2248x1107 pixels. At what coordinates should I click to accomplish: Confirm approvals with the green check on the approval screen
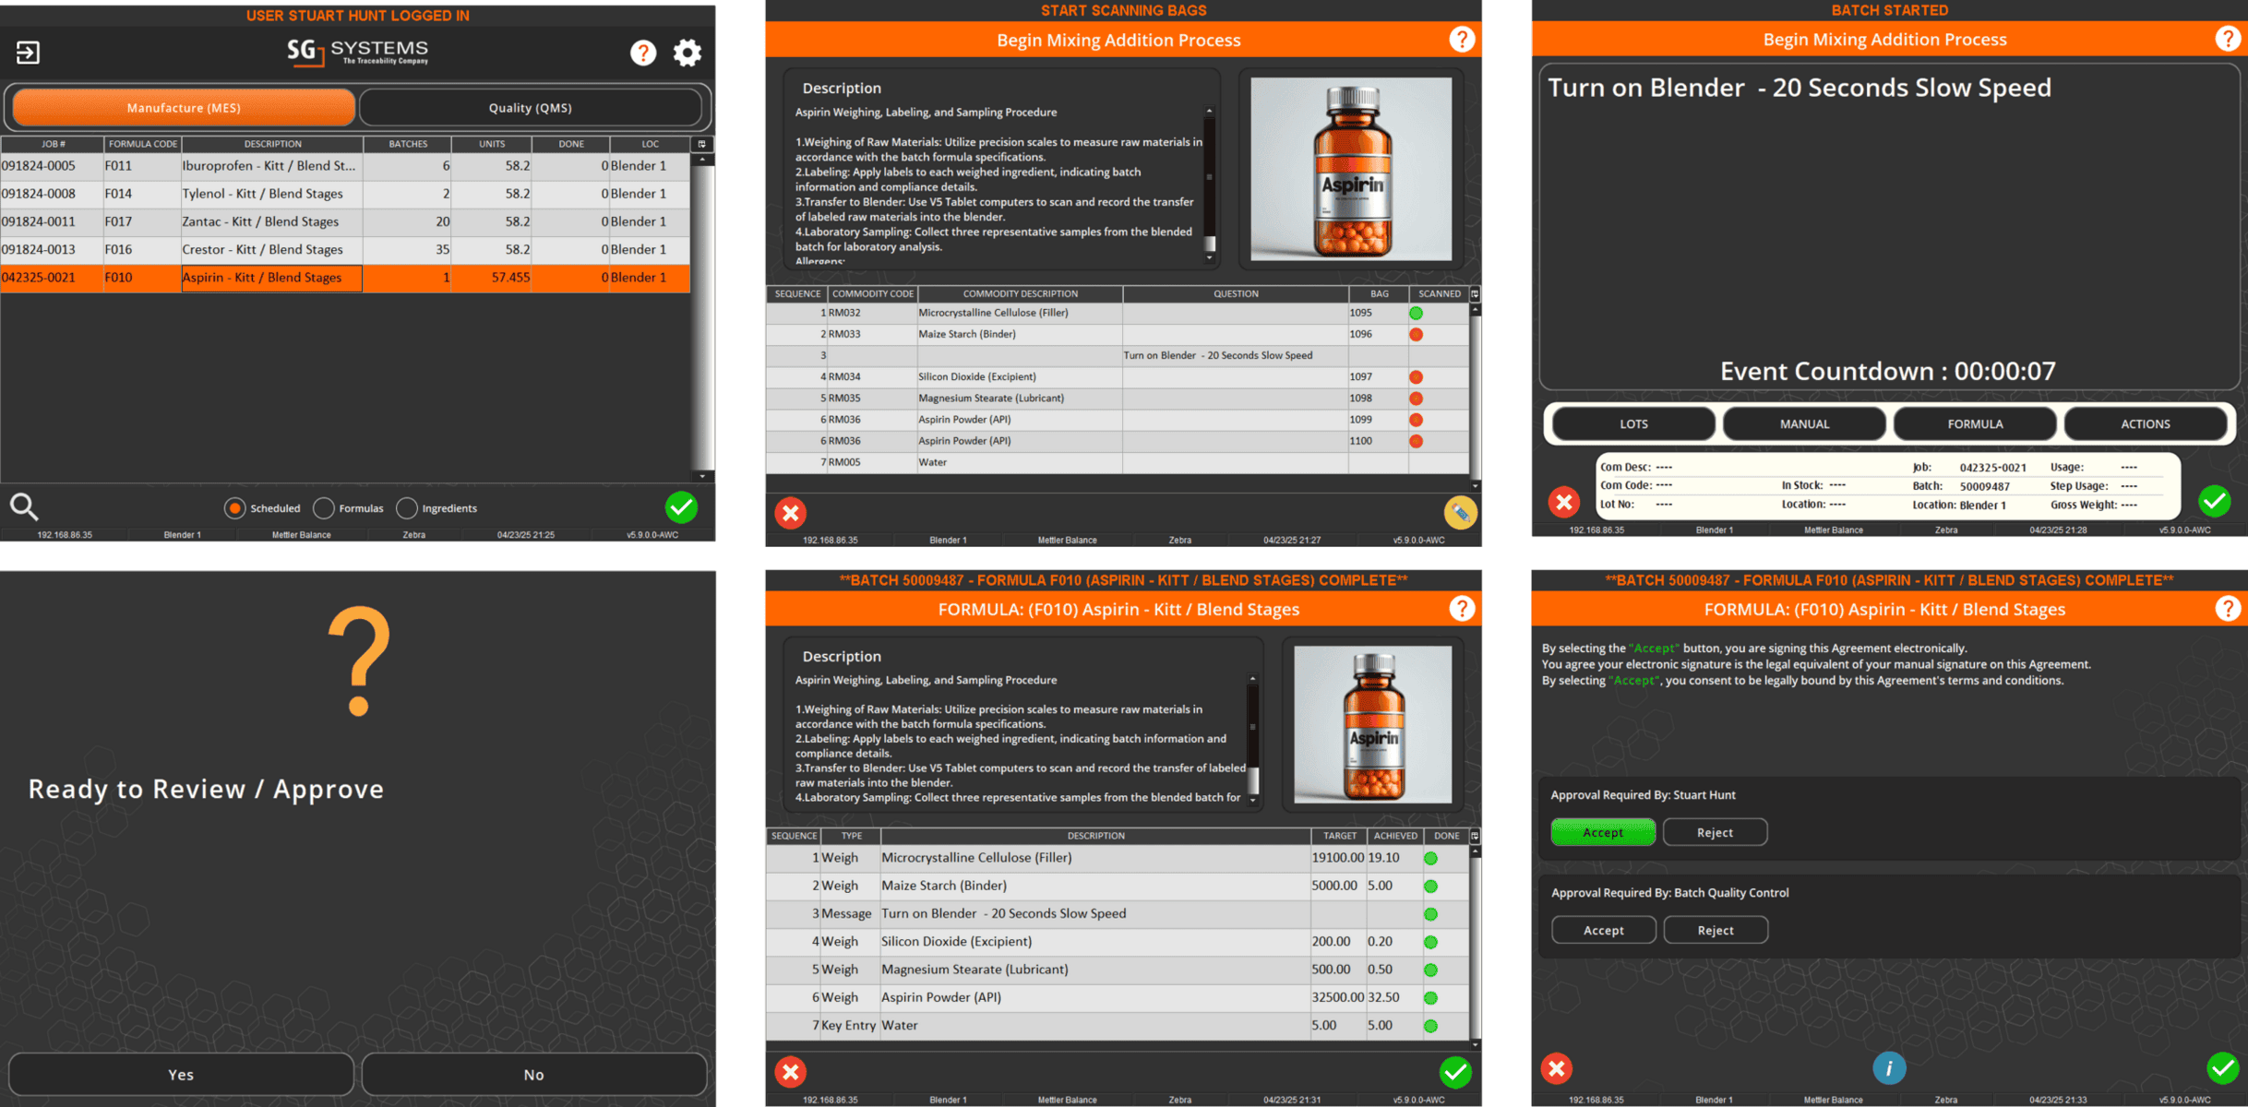coord(2222,1068)
